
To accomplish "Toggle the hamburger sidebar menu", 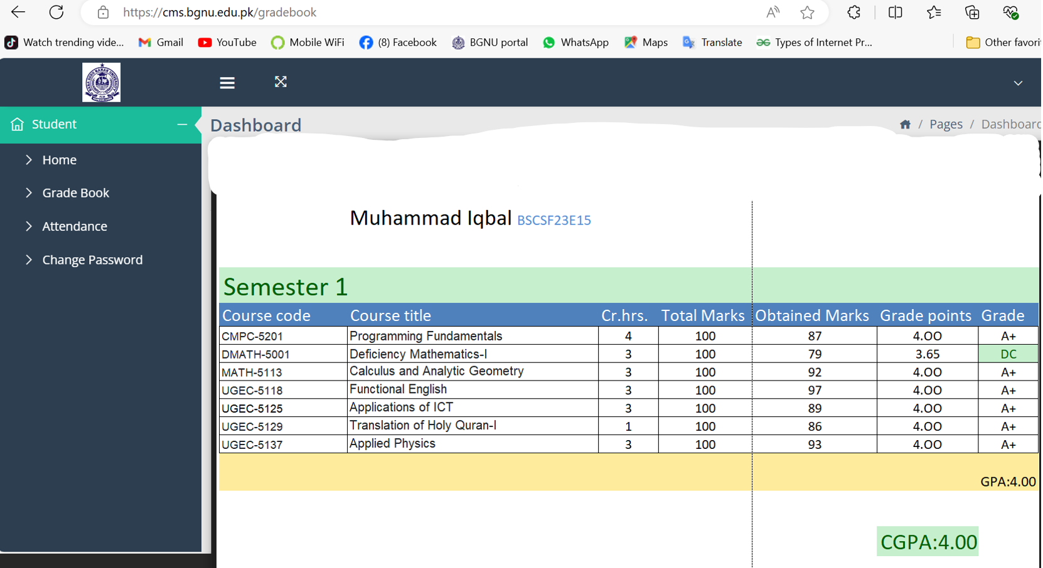I will pos(227,83).
